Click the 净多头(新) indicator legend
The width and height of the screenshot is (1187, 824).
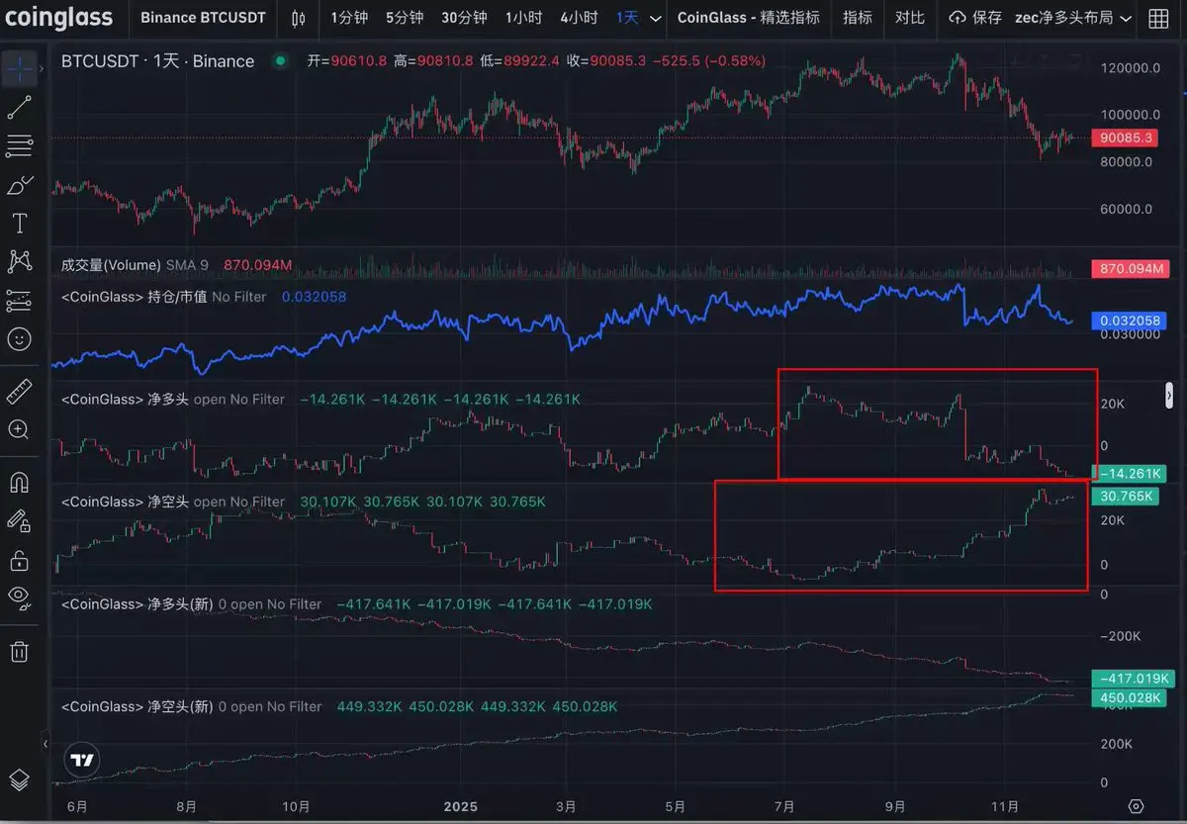click(191, 604)
